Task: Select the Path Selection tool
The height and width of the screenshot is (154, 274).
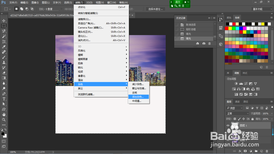Action: pyautogui.click(x=4, y=104)
